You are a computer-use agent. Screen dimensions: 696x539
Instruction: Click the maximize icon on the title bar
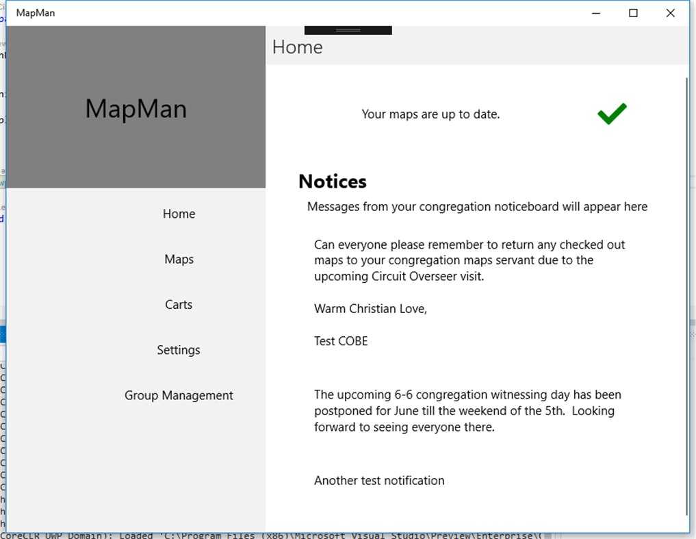point(633,13)
